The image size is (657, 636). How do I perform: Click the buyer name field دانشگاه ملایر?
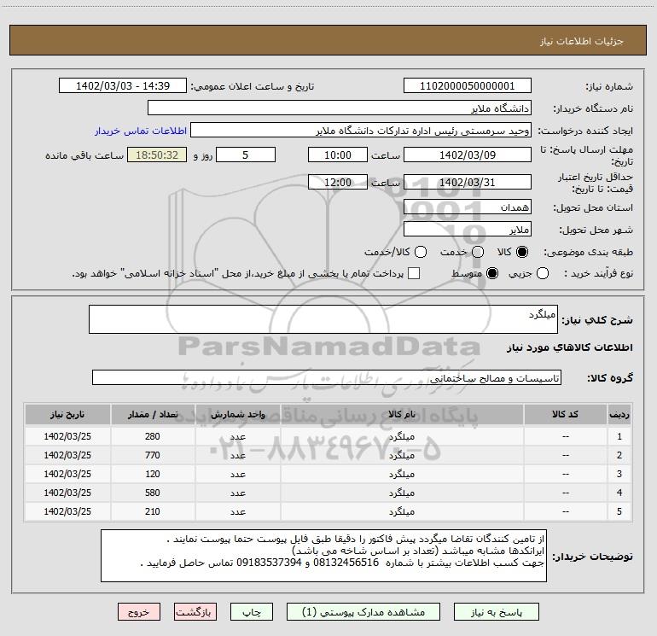[x=340, y=108]
